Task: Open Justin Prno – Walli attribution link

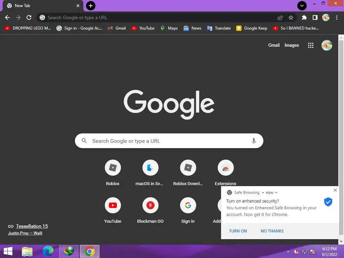Action: pyautogui.click(x=25, y=233)
